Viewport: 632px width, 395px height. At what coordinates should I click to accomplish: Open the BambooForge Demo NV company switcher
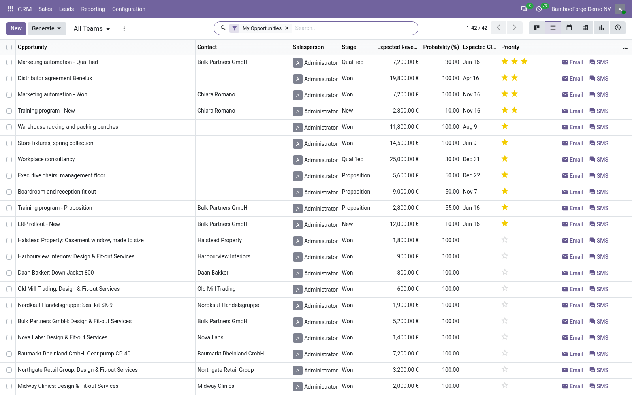581,9
